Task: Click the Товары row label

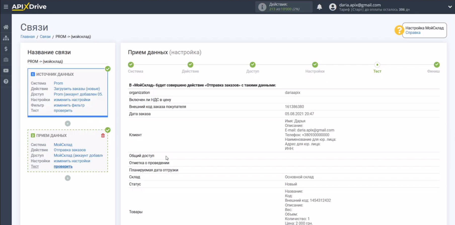Action: tap(136, 212)
